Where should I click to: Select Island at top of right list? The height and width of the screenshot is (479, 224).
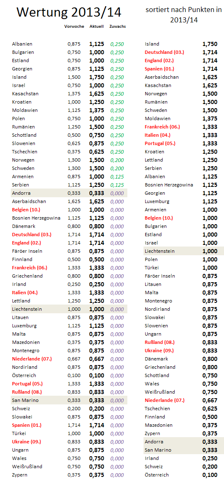[152, 44]
